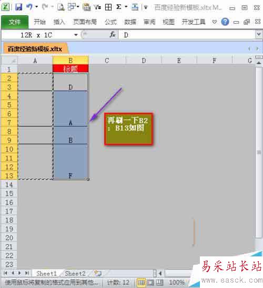Image resolution: width=263 pixels, height=288 pixels.
Task: Restore the workbook window via ribbon icon
Action: [x=247, y=22]
